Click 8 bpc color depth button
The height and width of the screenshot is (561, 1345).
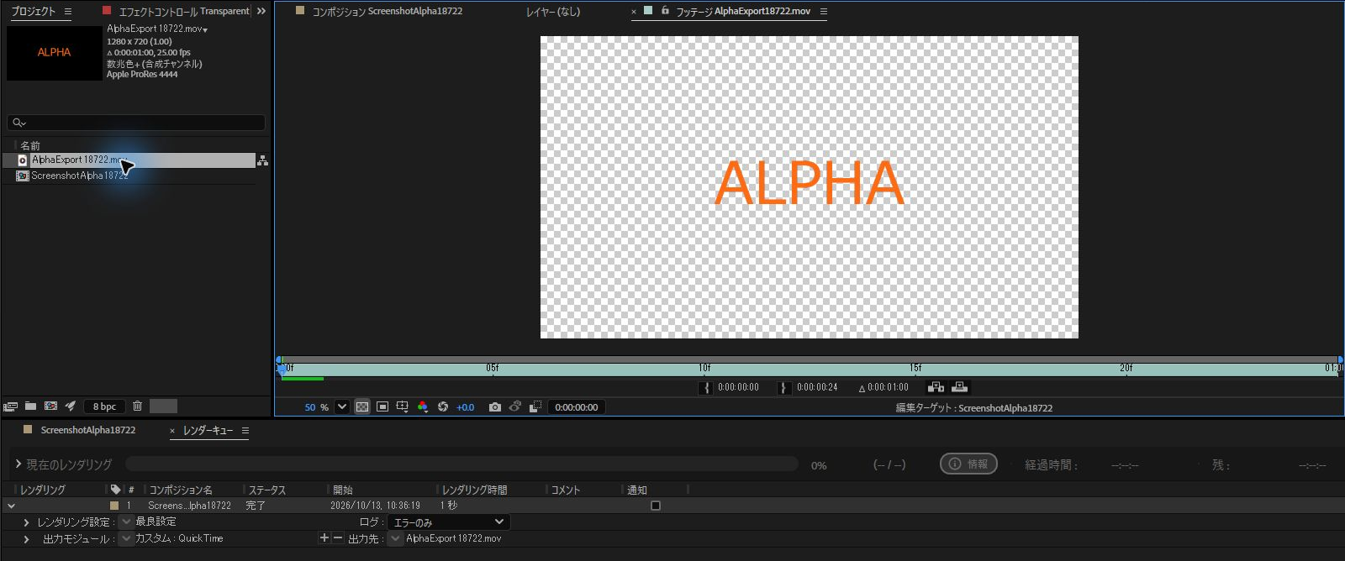point(105,406)
